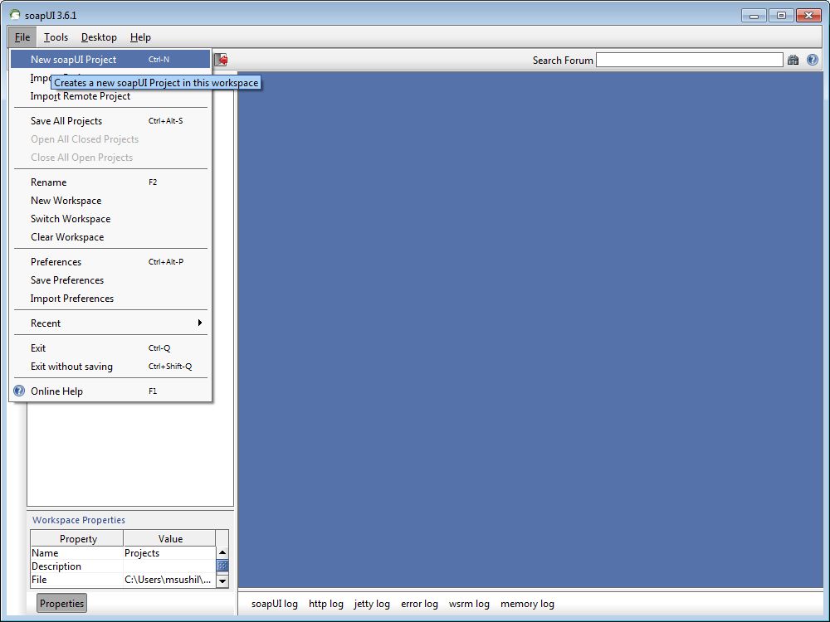Switch to the http log tab
Image resolution: width=830 pixels, height=622 pixels.
[x=325, y=604]
